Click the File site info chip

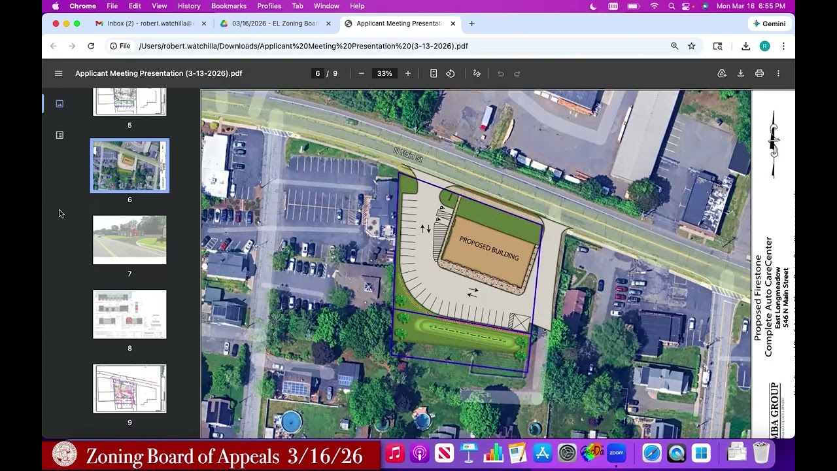120,46
